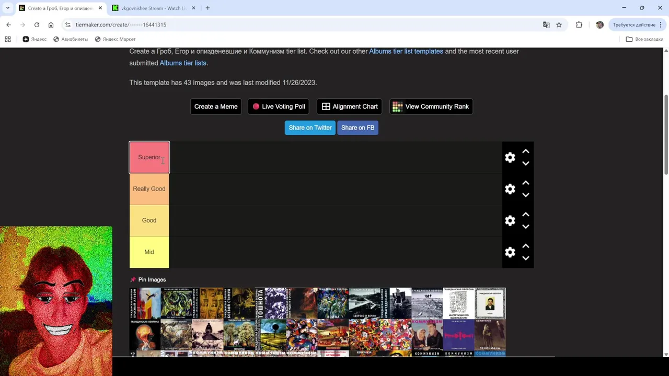Close the vkgovnishee Stream tab

(193, 8)
